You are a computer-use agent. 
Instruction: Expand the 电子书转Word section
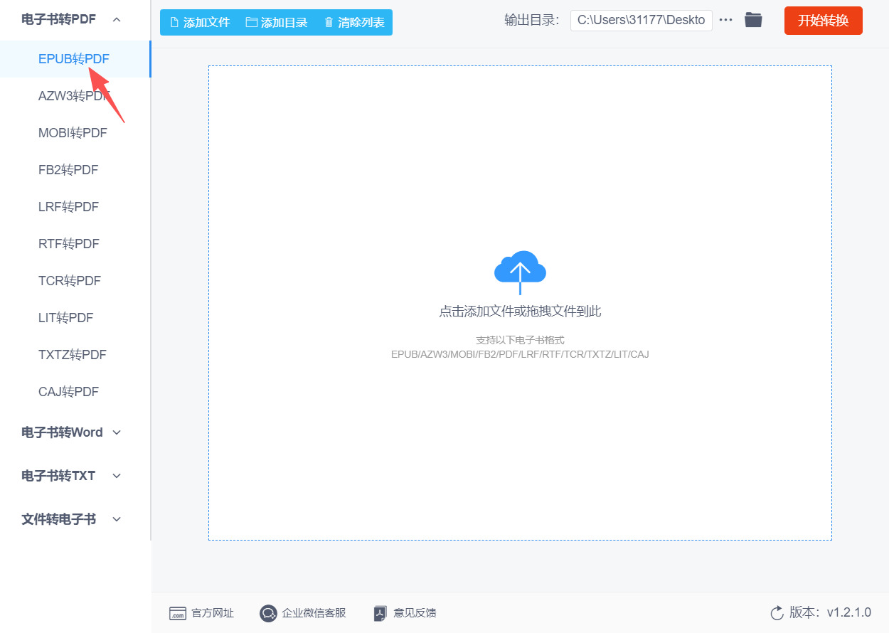click(71, 432)
